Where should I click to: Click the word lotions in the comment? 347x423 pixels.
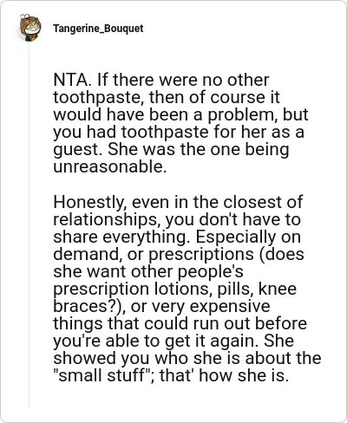[179, 289]
